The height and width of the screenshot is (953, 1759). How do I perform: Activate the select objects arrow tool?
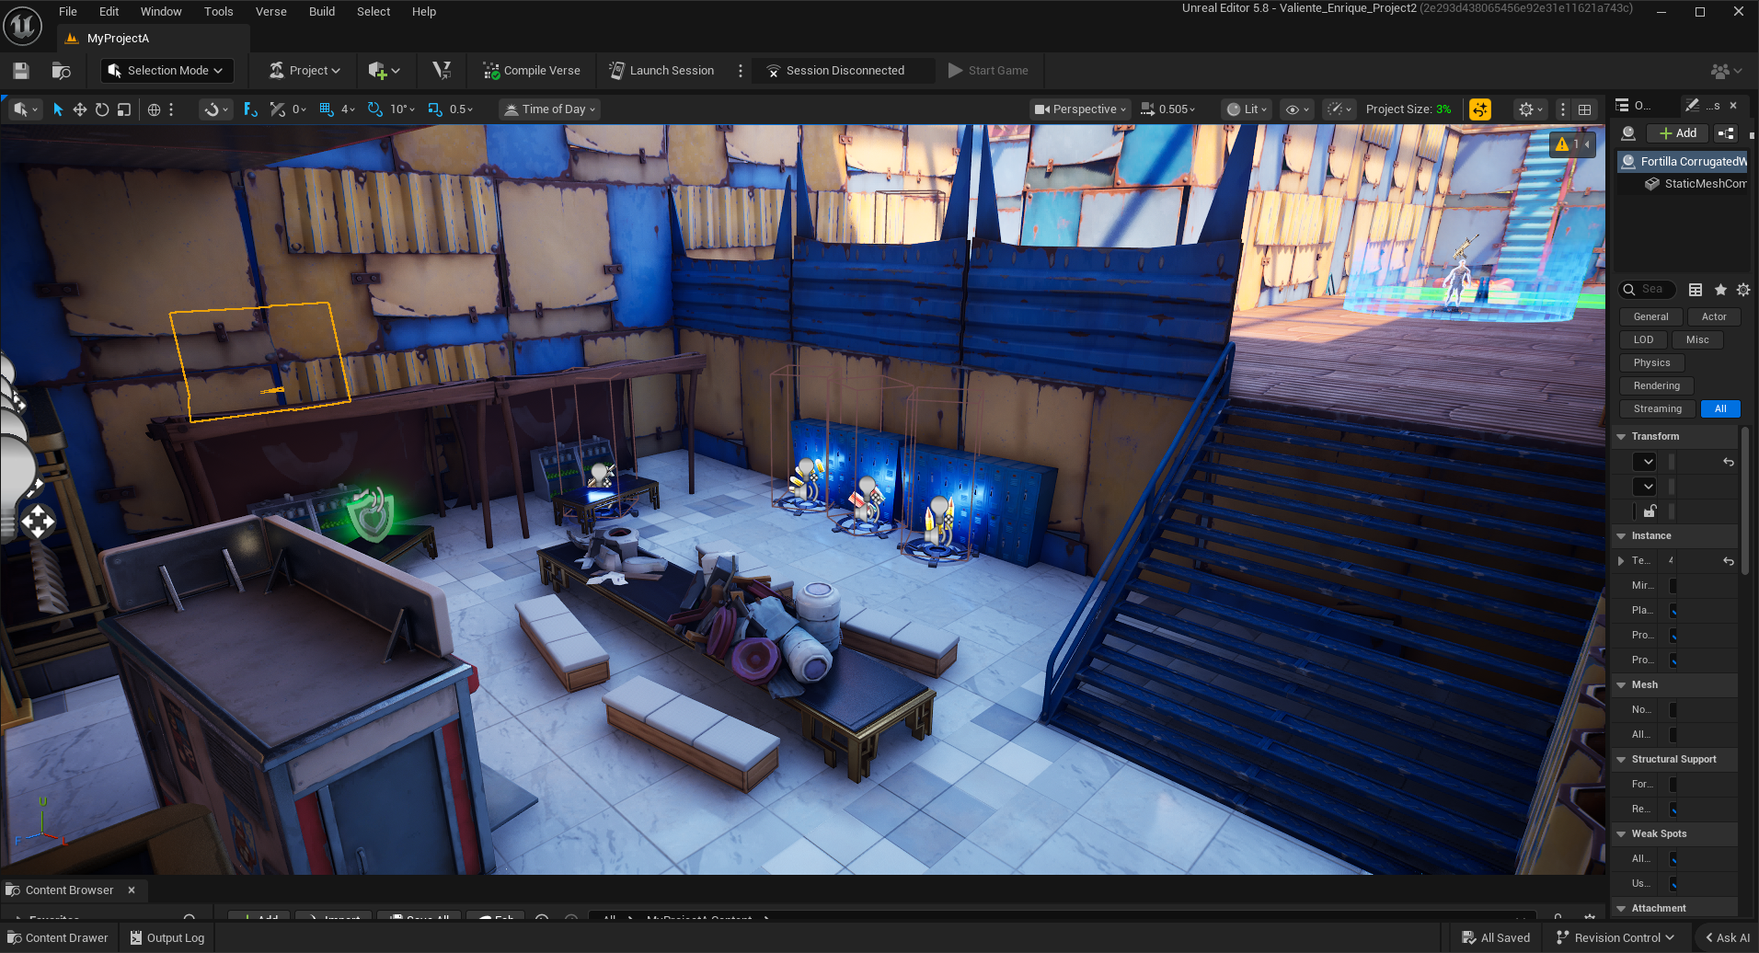(x=58, y=109)
